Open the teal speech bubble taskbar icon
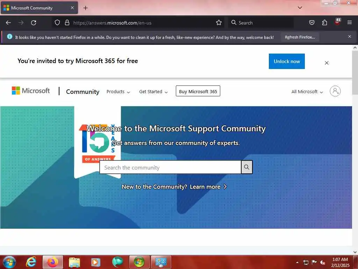The width and height of the screenshot is (358, 269). 117,262
